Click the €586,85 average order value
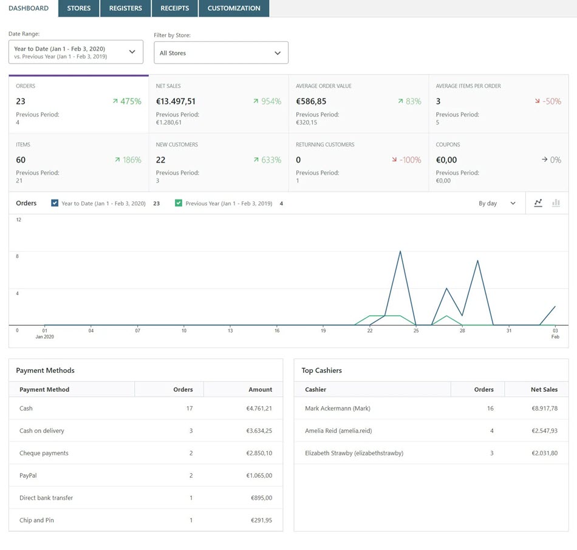 point(311,101)
